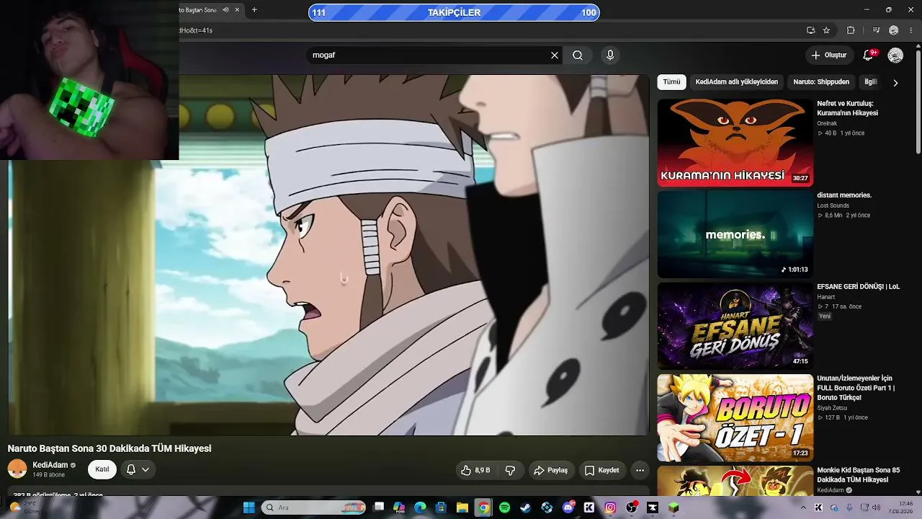Click the Oluştur create button
This screenshot has height=519, width=922.
tap(828, 56)
